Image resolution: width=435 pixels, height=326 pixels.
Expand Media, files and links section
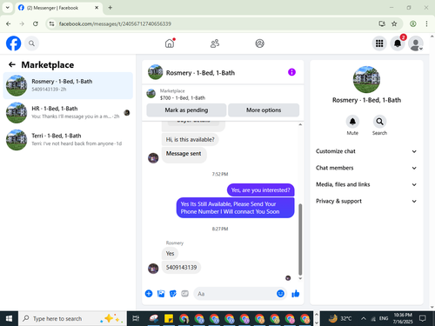(x=366, y=184)
